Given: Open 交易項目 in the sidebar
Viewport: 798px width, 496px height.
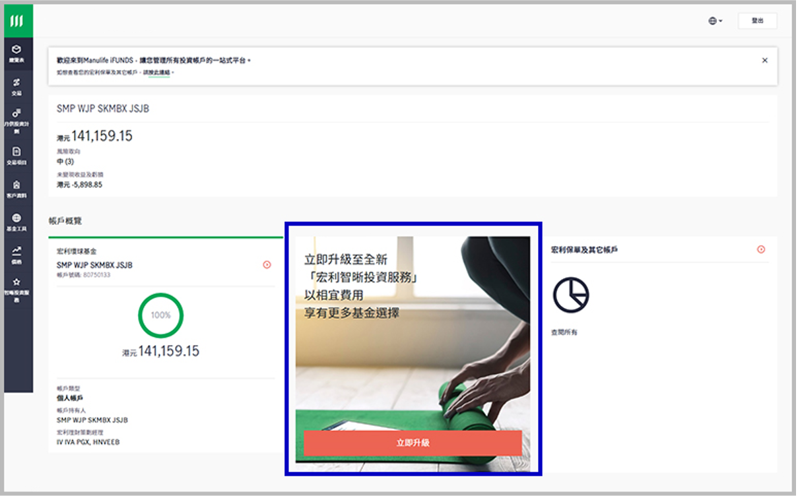Looking at the screenshot, I should [x=17, y=155].
